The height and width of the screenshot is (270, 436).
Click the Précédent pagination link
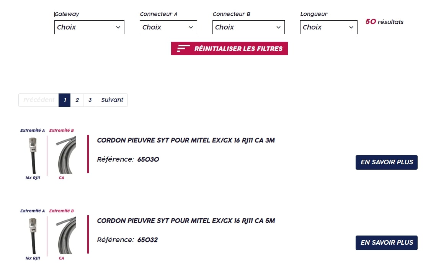click(39, 100)
